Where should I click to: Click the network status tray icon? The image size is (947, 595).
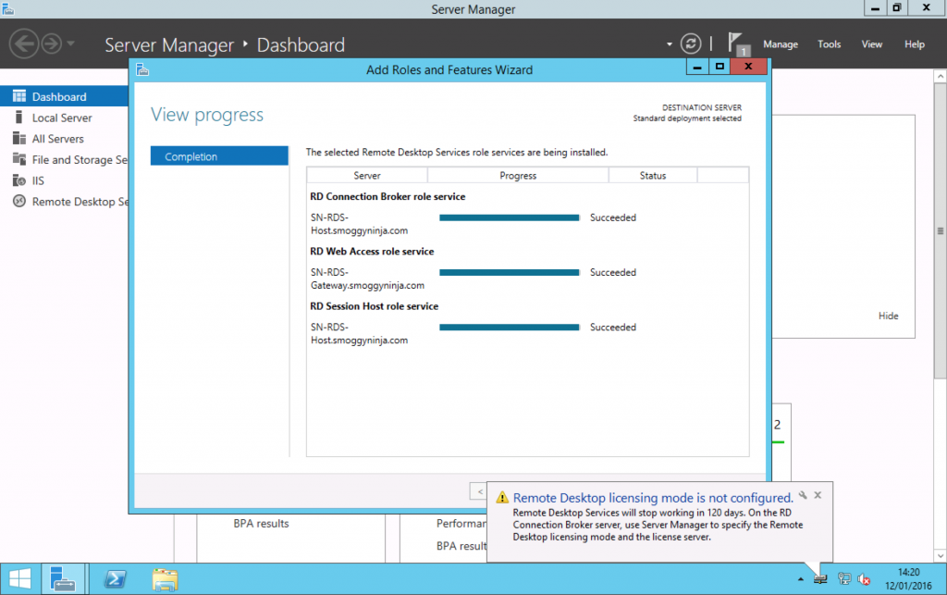point(843,578)
